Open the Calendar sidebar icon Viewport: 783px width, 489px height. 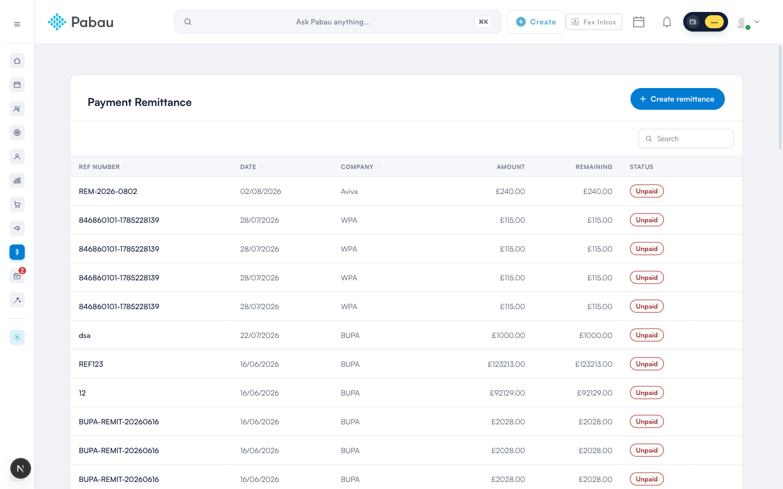[17, 85]
